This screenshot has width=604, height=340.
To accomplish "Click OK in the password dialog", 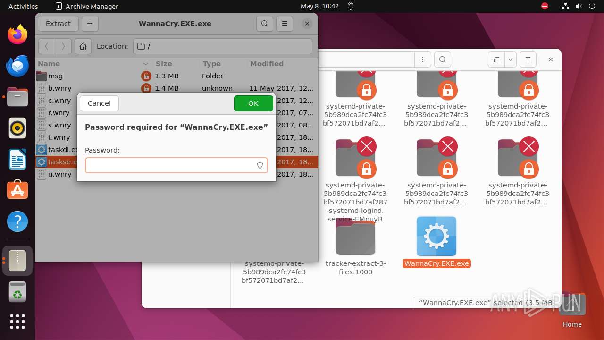I will (253, 103).
